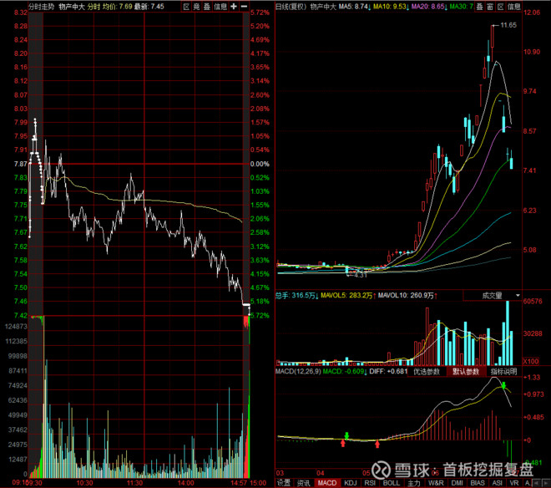The width and height of the screenshot is (551, 488).
Task: Click 优选参数 optimized parameters button
Action: click(427, 372)
